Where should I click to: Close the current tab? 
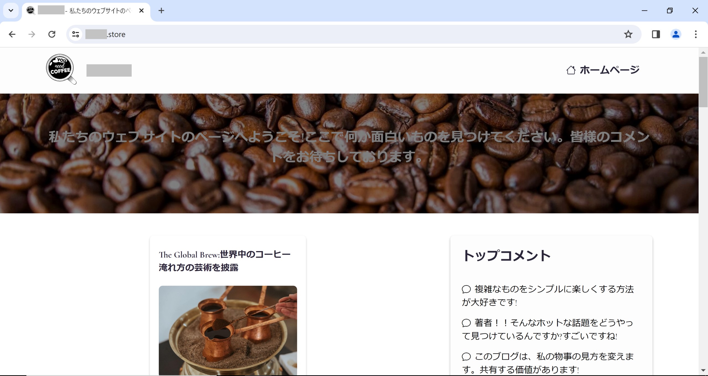coord(141,10)
